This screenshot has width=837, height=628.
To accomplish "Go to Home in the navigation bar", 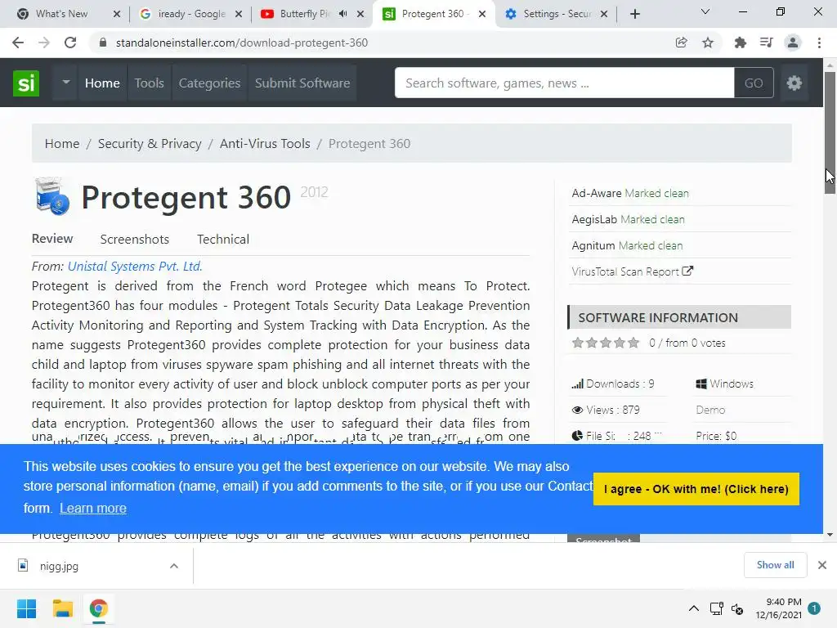I will tap(102, 83).
